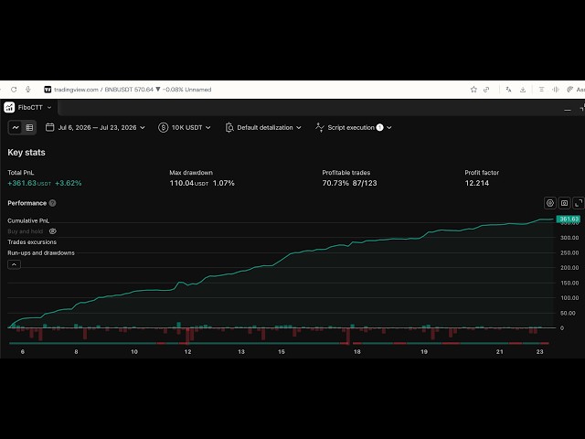This screenshot has width=585, height=439.
Task: Click Profit factor value 12.214
Action: 477,183
